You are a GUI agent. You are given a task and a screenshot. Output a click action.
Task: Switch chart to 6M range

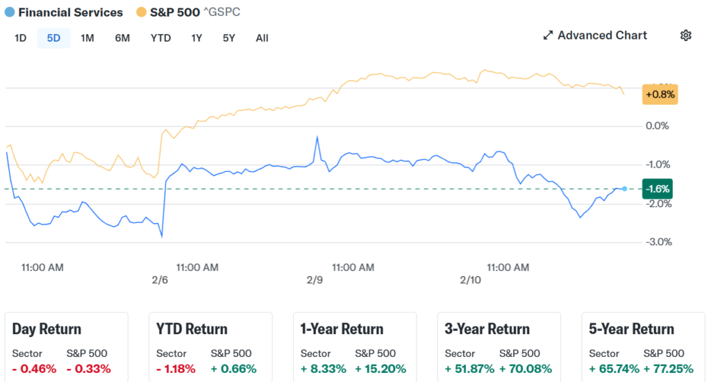coord(122,38)
